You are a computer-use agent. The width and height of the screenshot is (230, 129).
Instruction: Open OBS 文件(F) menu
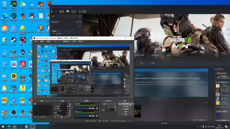(36, 42)
